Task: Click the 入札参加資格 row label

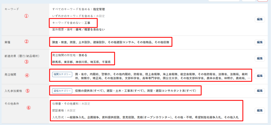Action: pos(13,91)
